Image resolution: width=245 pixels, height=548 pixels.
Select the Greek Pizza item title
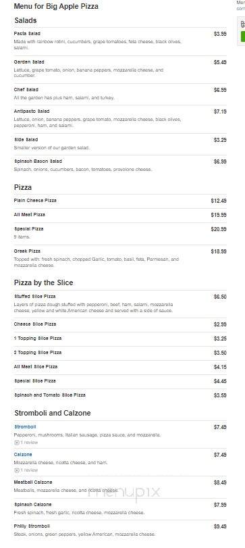point(27,251)
